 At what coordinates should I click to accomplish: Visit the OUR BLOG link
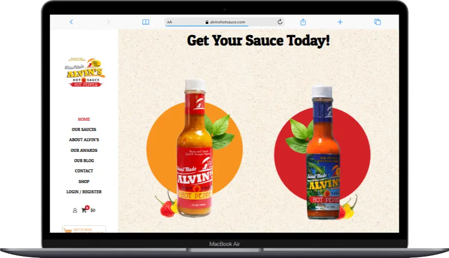point(84,161)
